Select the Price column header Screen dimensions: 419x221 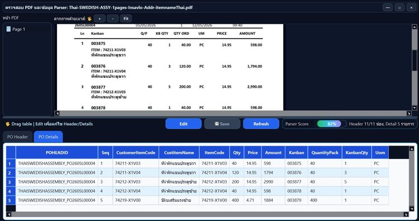pyautogui.click(x=253, y=153)
